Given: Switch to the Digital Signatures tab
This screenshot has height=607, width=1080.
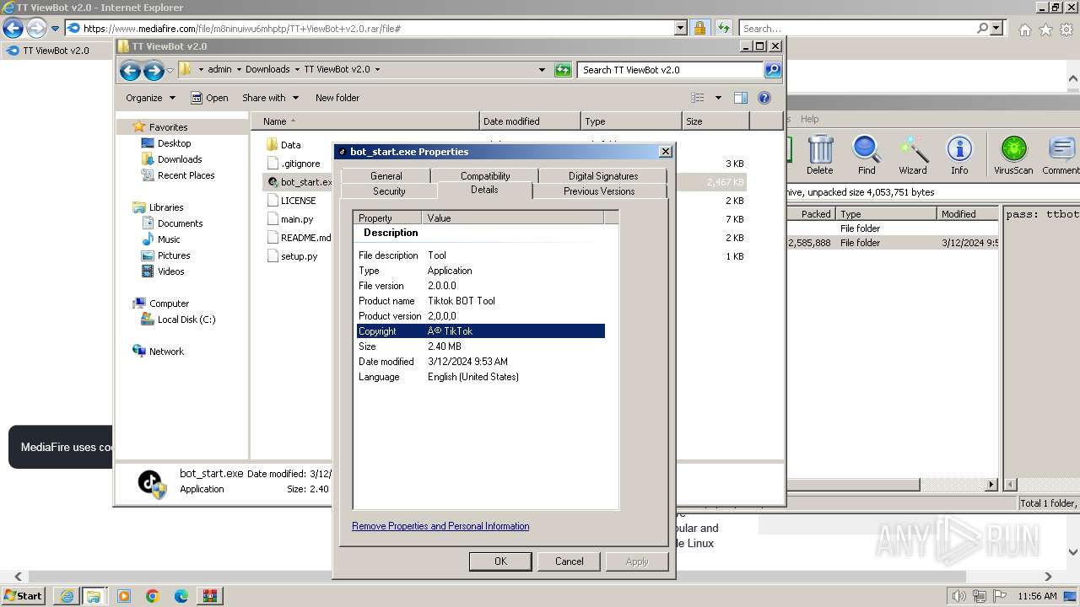Looking at the screenshot, I should pyautogui.click(x=603, y=175).
